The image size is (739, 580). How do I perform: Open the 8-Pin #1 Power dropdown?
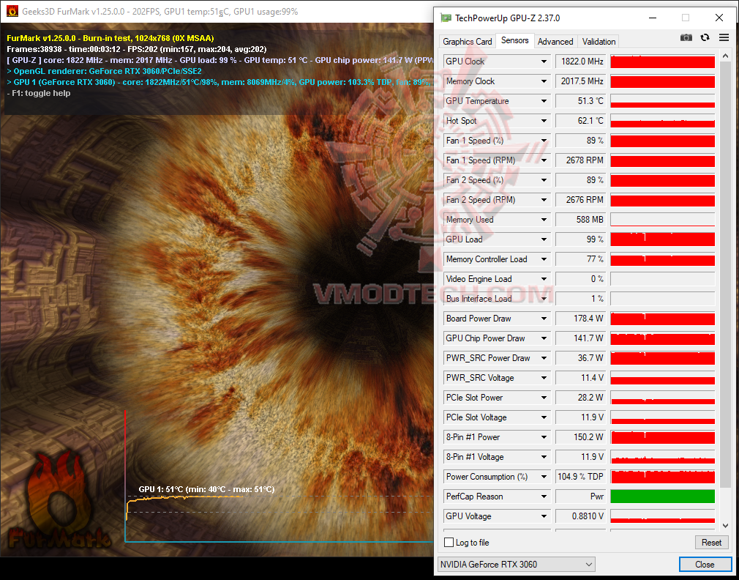544,438
